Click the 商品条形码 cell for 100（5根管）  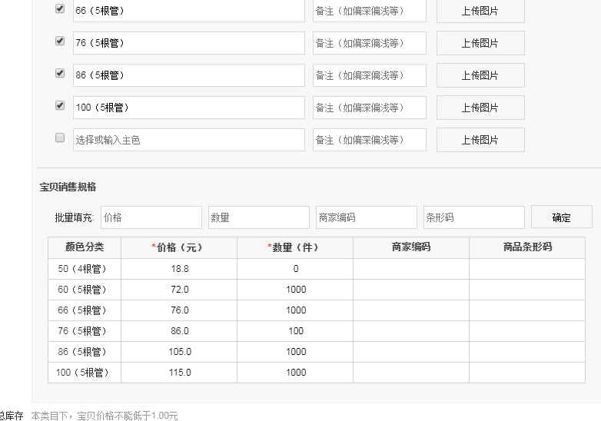[x=526, y=373]
